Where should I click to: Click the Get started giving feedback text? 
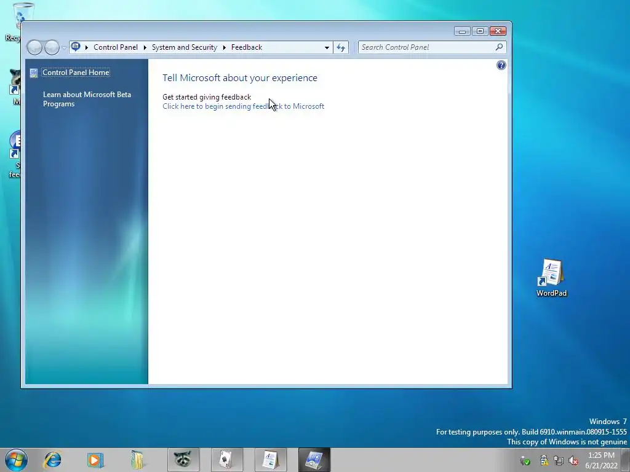coord(207,97)
